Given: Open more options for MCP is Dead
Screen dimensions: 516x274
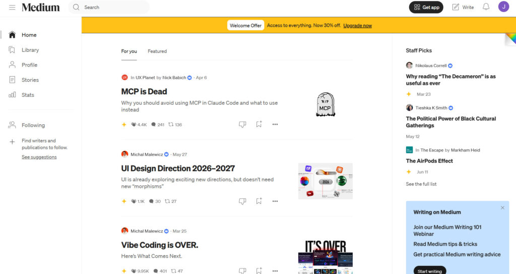Looking at the screenshot, I should 275,124.
